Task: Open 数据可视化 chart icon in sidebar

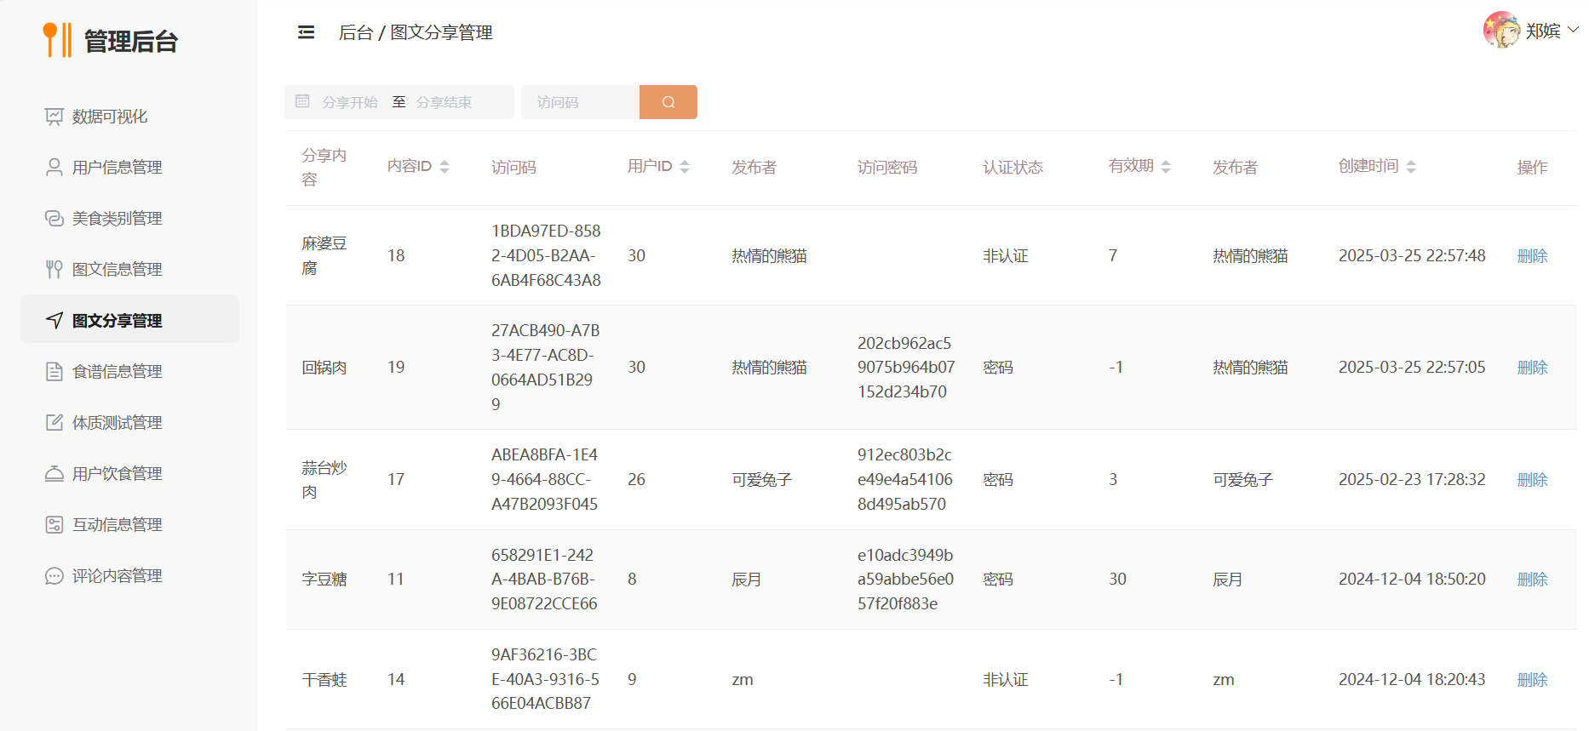Action: coord(54,117)
